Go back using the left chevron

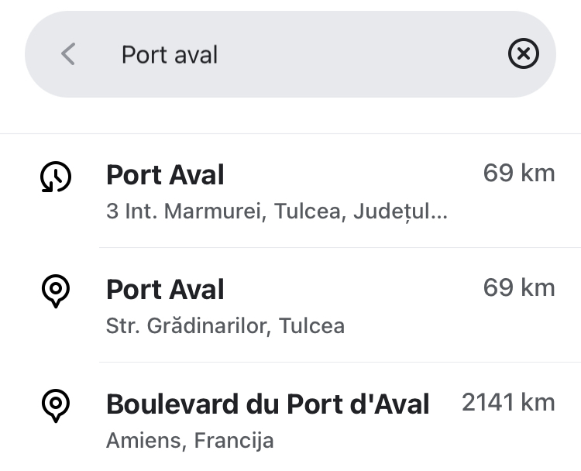tap(68, 53)
